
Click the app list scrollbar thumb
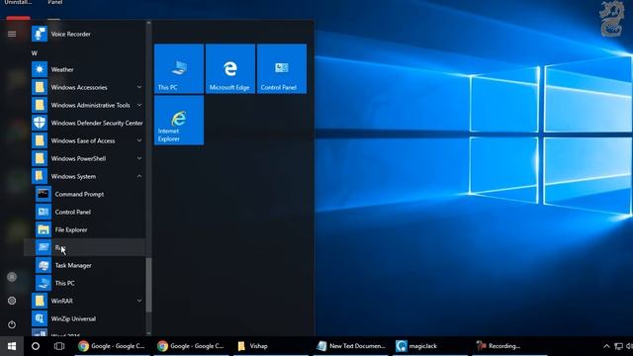coord(148,285)
